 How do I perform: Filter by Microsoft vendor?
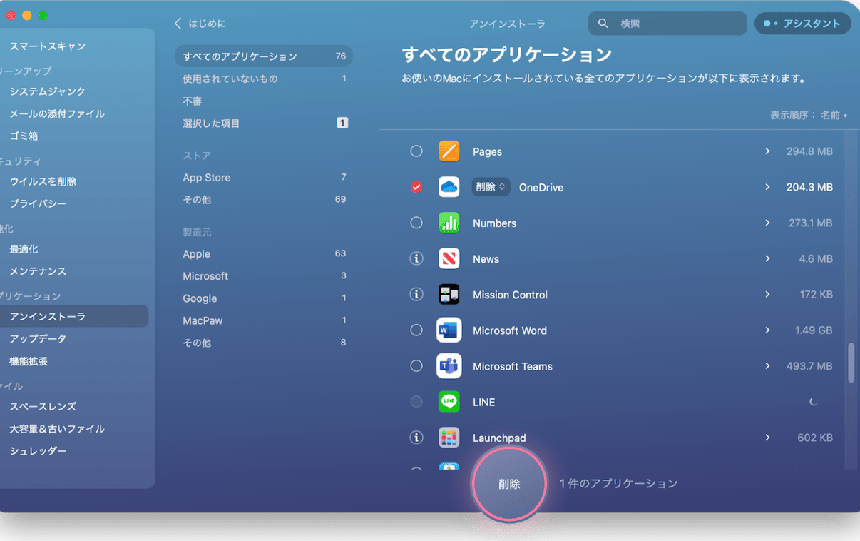264,276
